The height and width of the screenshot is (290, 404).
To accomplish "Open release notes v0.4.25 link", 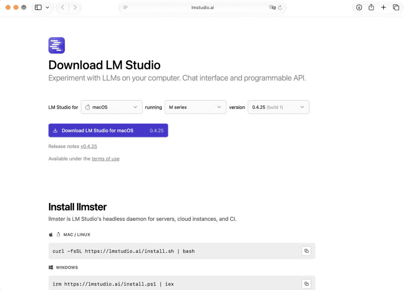I will [89, 146].
